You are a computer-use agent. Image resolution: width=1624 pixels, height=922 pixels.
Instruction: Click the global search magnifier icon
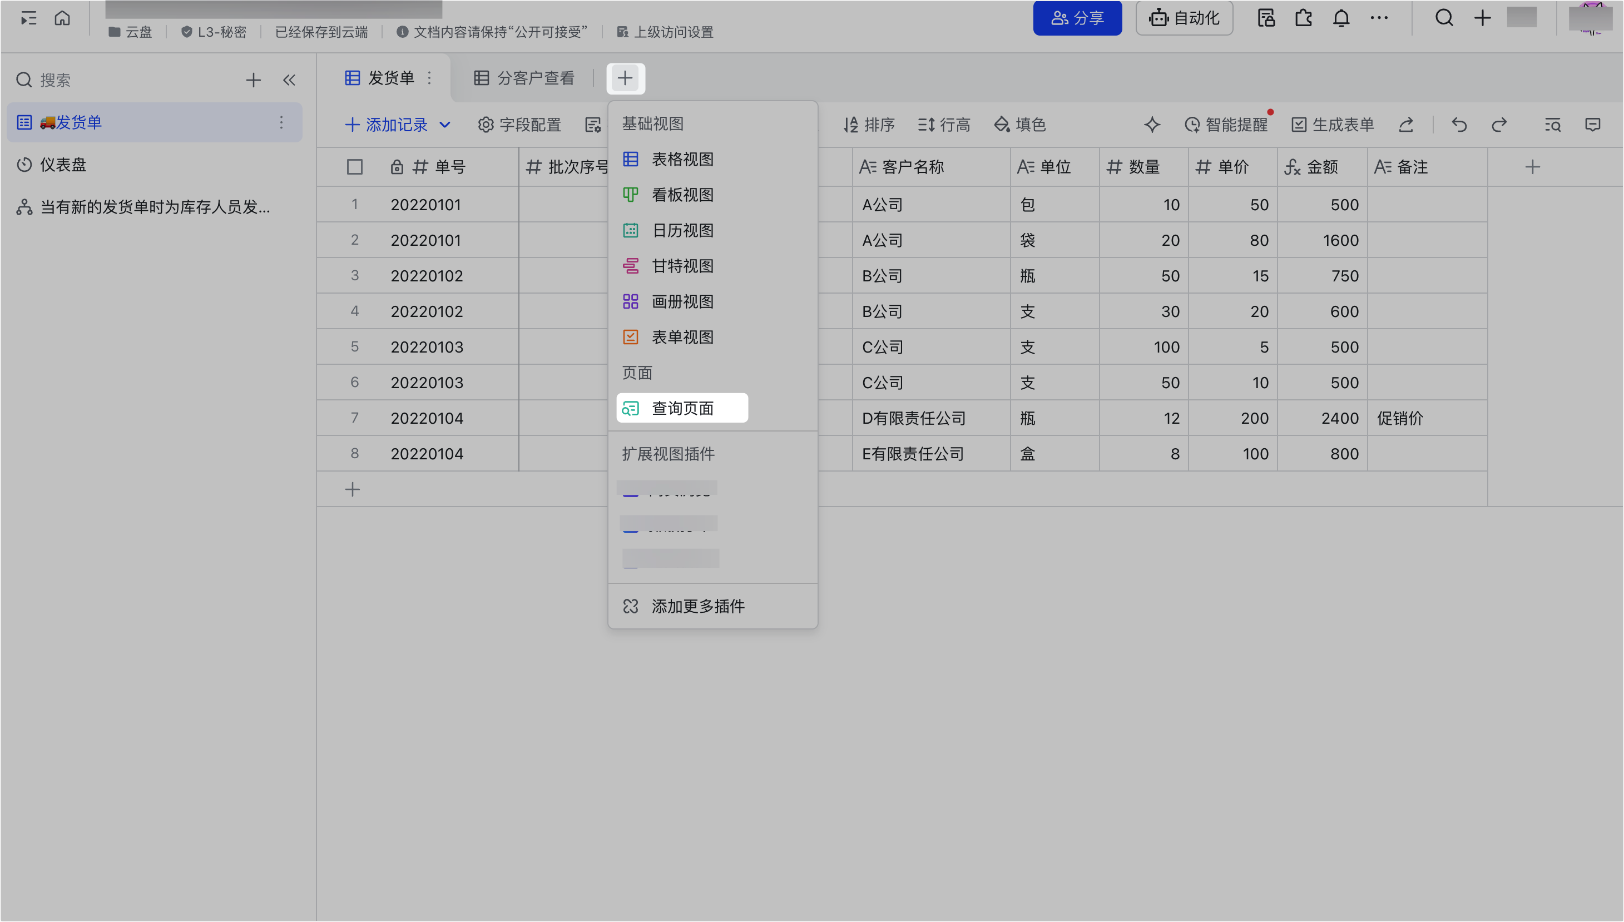[x=1444, y=18]
